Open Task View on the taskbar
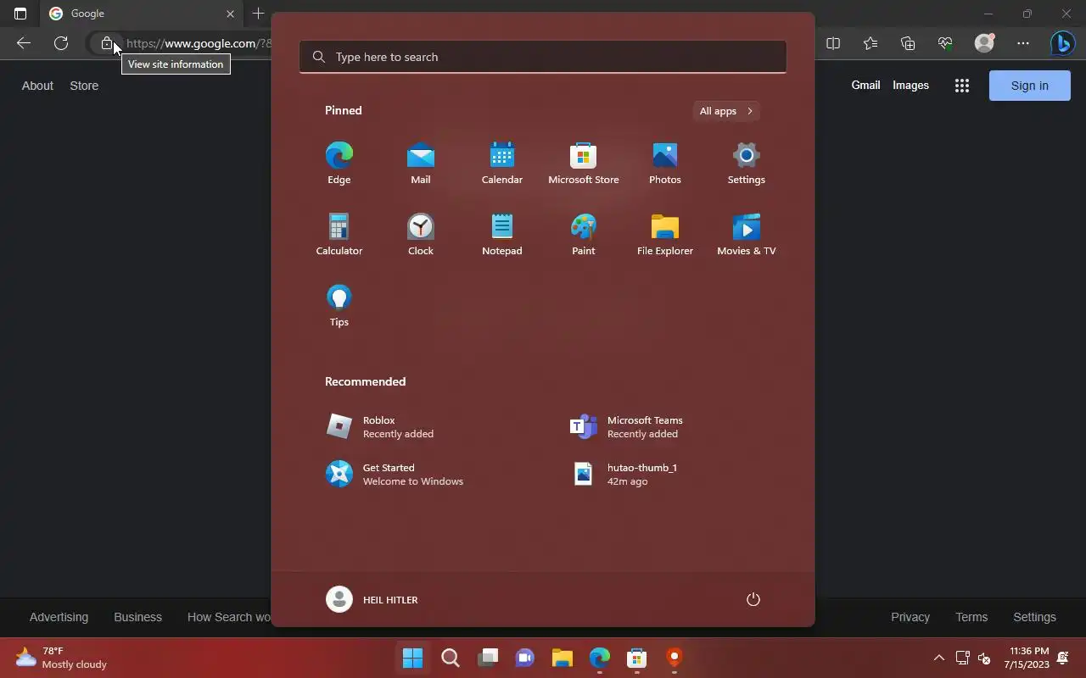1086x678 pixels. tap(488, 658)
